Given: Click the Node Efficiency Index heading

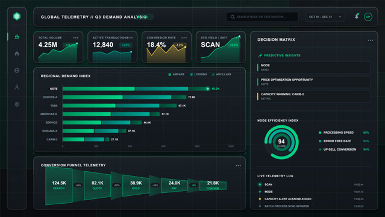Looking at the screenshot, I should tap(278, 121).
